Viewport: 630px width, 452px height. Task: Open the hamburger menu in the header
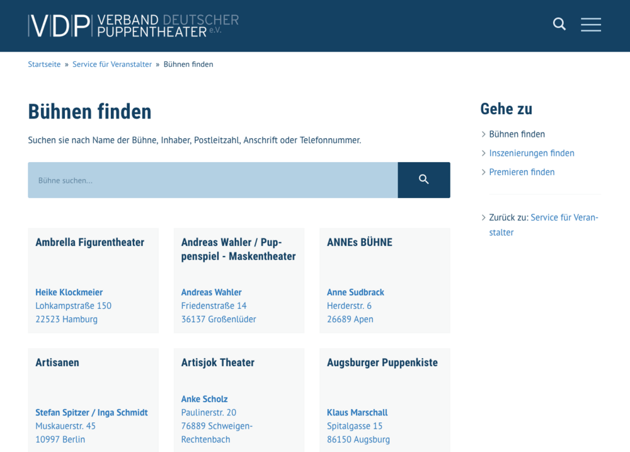click(591, 25)
